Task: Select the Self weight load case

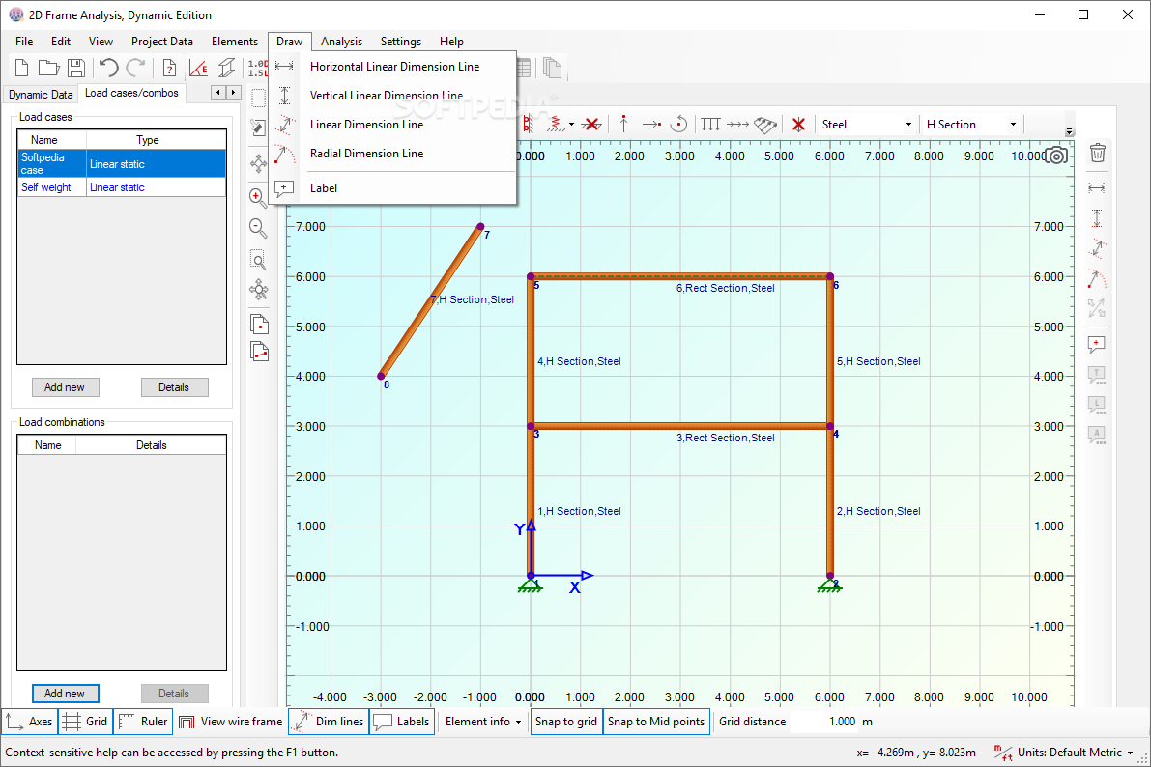Action: tap(122, 187)
